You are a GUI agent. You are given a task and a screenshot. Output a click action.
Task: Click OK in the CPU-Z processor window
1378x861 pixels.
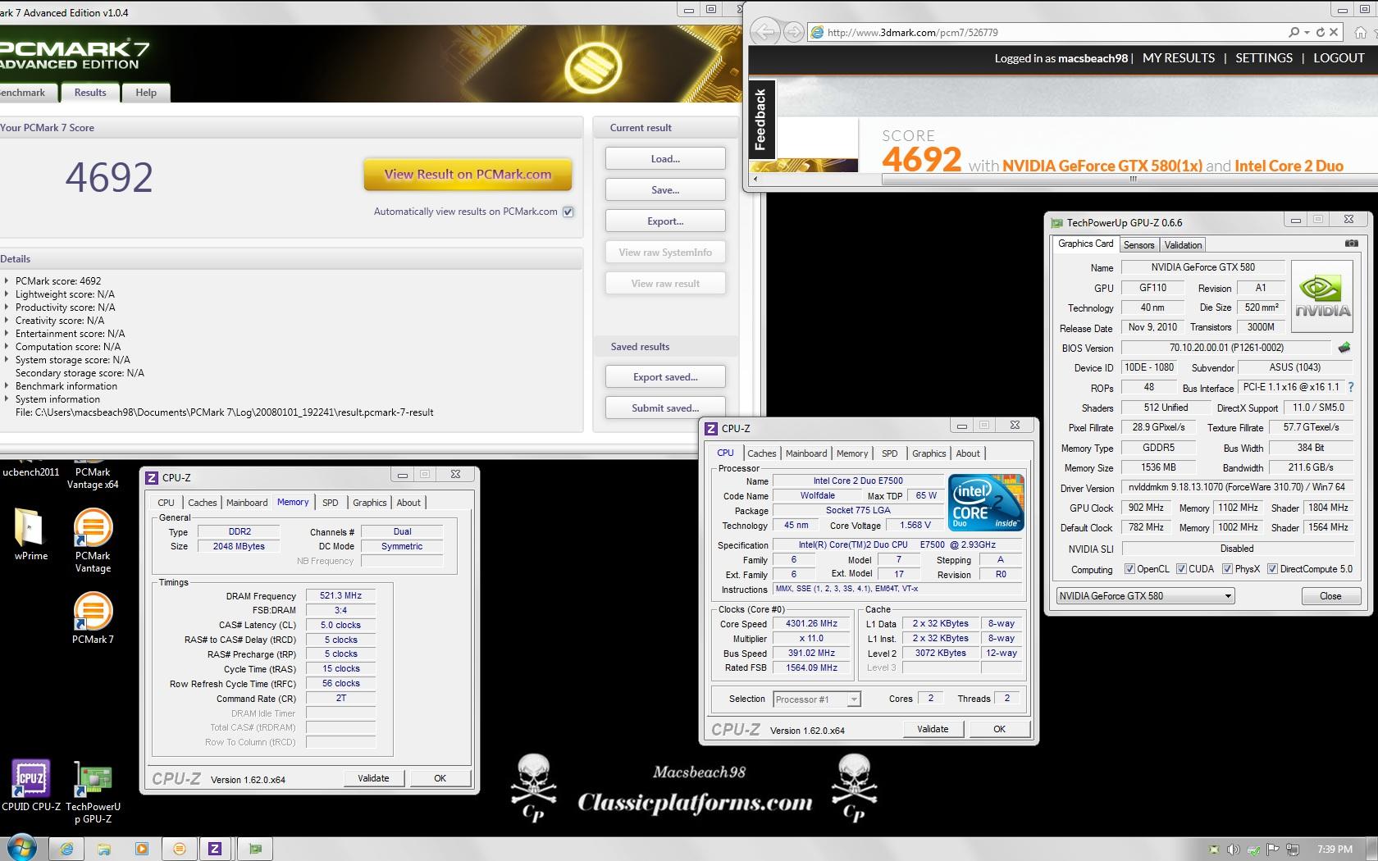(x=999, y=729)
